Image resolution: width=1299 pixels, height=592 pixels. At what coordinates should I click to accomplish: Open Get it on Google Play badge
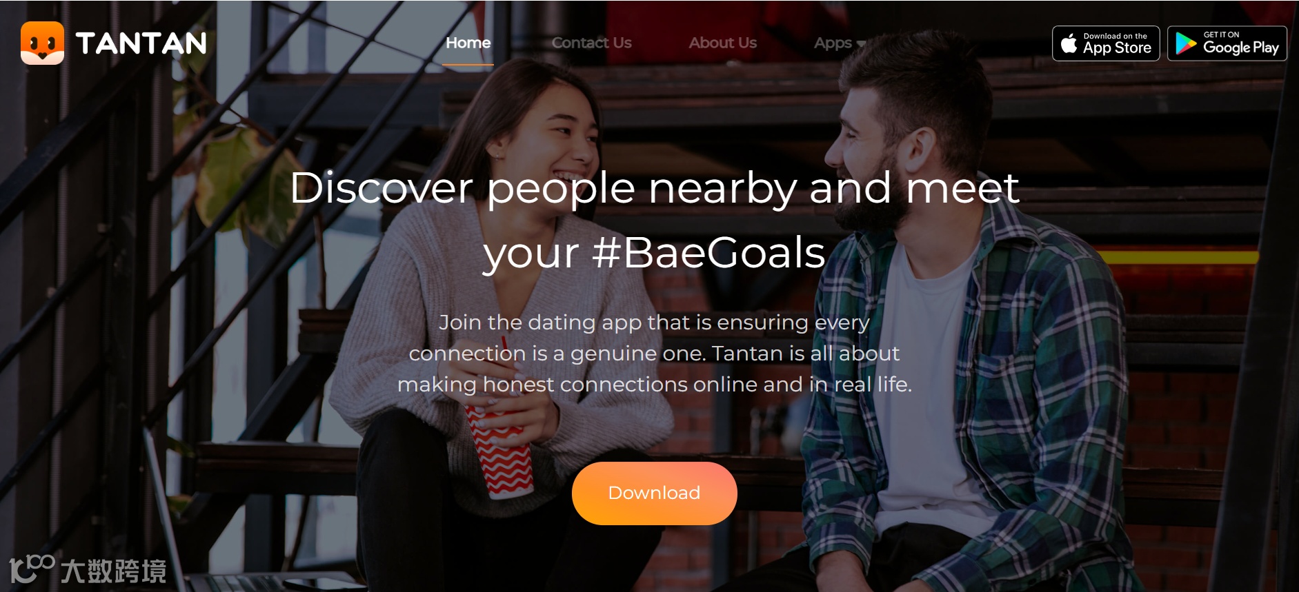coord(1227,43)
